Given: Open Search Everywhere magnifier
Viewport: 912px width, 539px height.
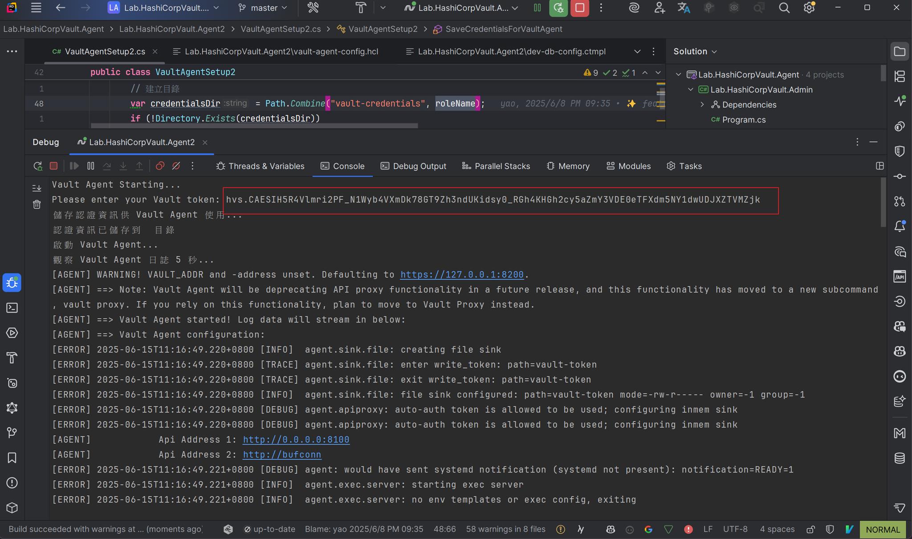Looking at the screenshot, I should (x=784, y=8).
